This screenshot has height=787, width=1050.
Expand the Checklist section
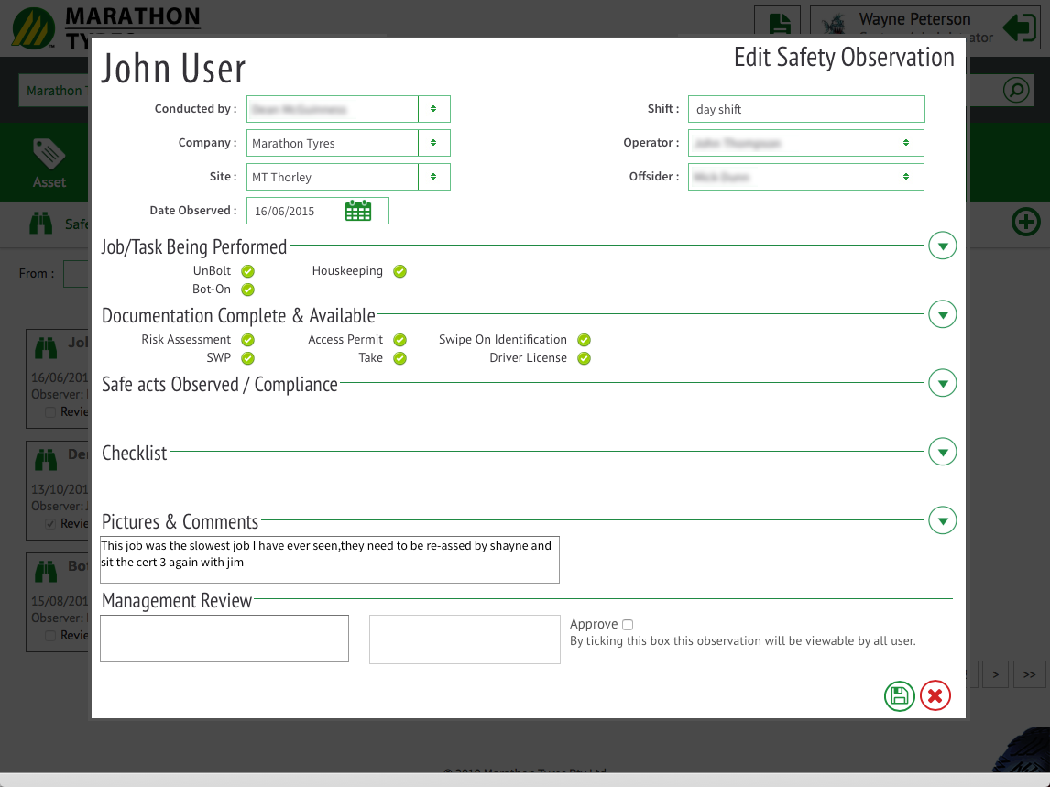[x=942, y=452]
